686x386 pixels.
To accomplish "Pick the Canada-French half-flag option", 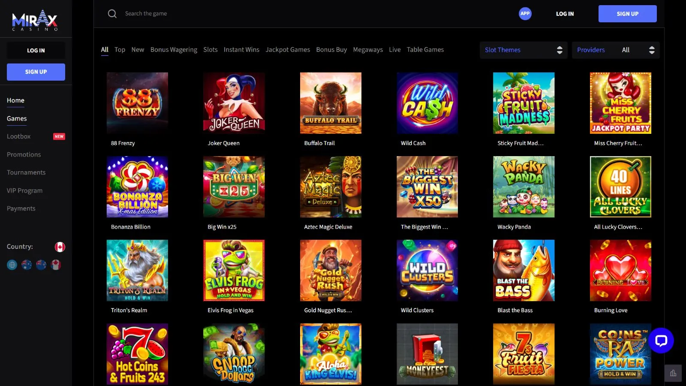I will 56,265.
